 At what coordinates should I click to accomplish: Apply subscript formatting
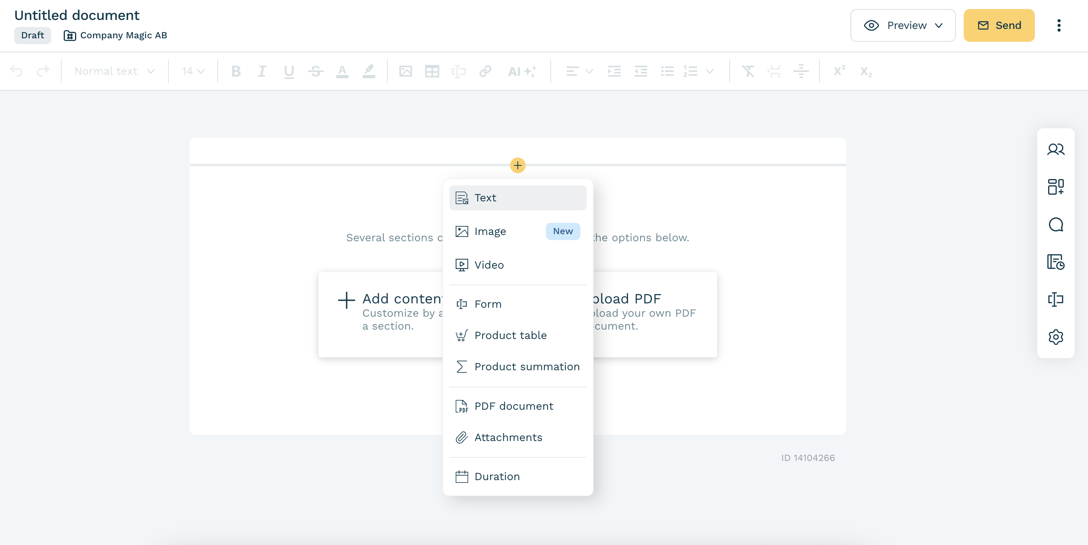[x=866, y=72]
